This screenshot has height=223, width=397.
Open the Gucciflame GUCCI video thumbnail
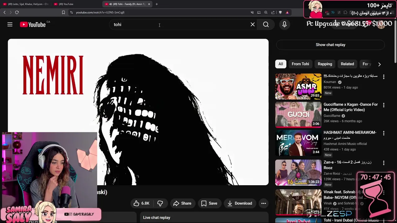(298, 115)
